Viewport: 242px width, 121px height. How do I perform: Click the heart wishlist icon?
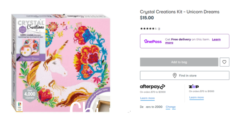[x=224, y=62]
